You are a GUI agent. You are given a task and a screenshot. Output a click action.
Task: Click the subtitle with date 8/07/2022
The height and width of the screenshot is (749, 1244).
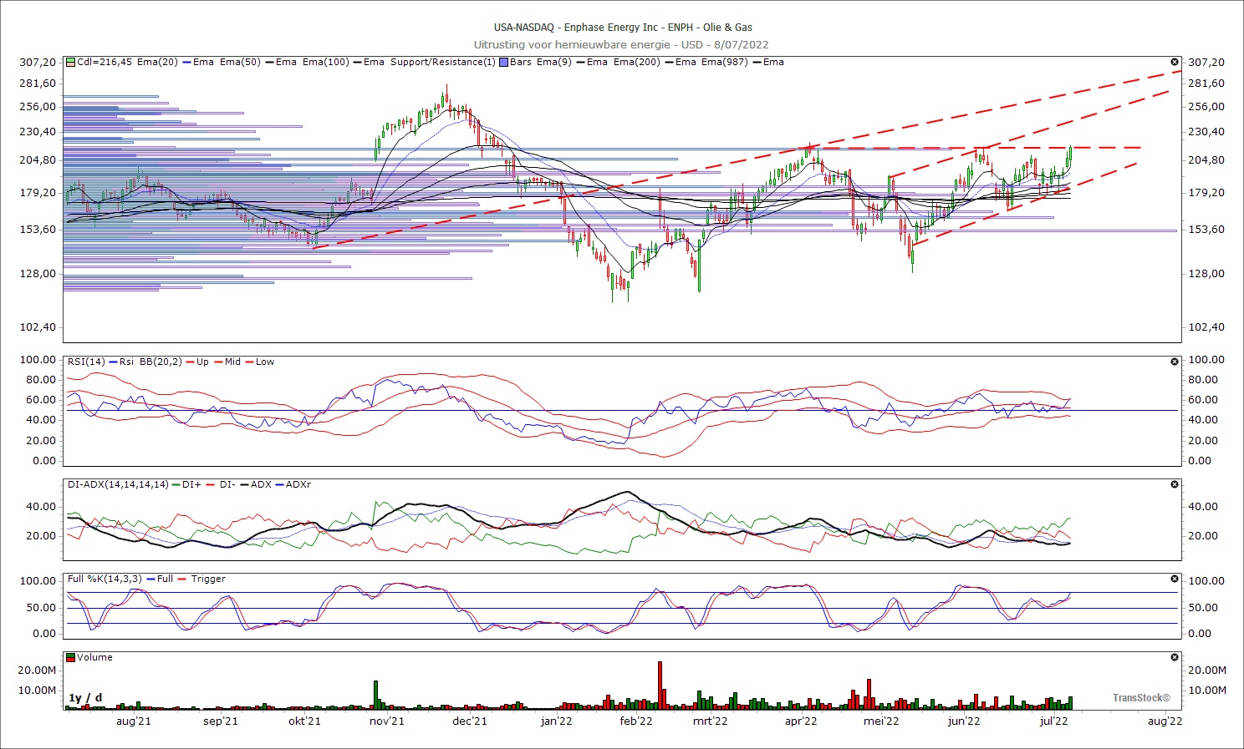tap(621, 44)
